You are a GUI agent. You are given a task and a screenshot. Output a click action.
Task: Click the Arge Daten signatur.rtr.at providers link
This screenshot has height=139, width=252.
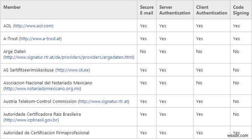click(69, 57)
